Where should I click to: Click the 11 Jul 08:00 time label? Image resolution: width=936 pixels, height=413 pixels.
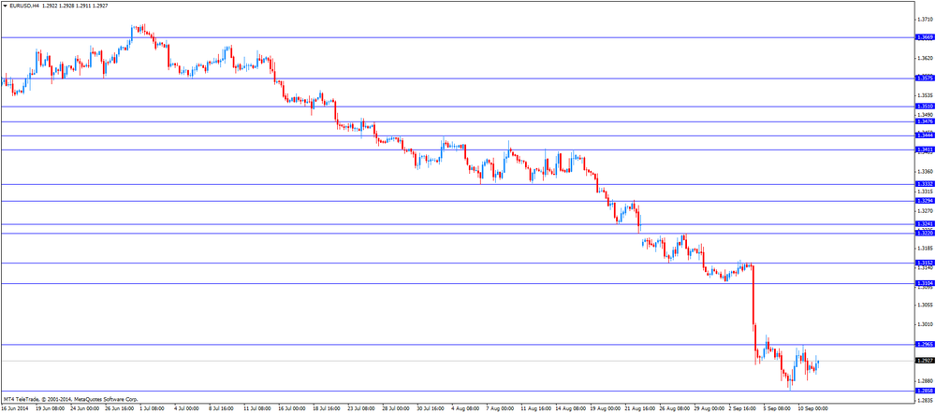[257, 409]
